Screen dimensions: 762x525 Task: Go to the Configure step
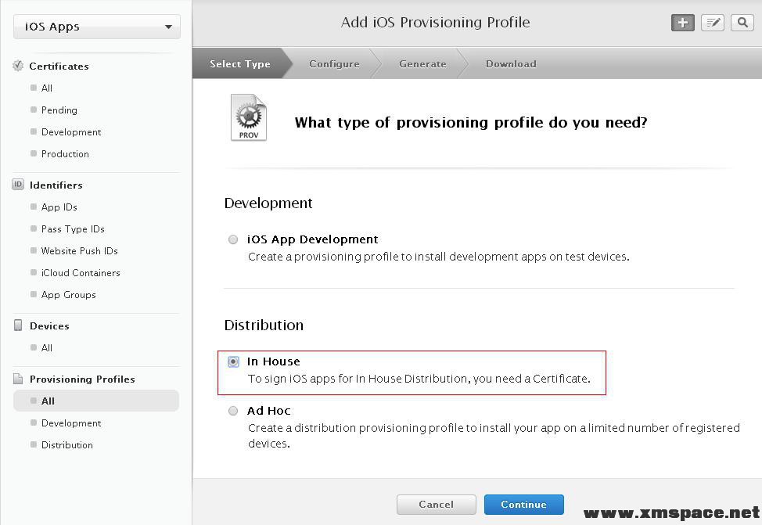334,63
